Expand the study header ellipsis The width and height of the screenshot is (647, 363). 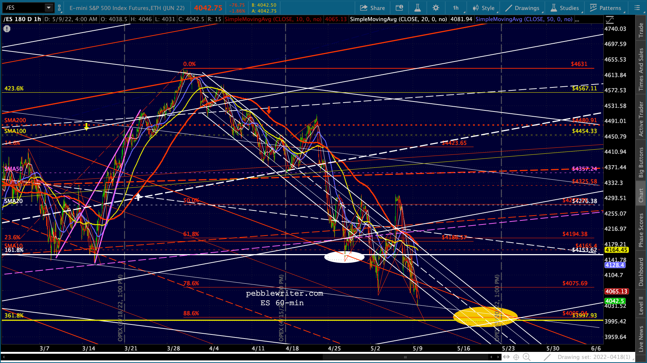click(577, 20)
